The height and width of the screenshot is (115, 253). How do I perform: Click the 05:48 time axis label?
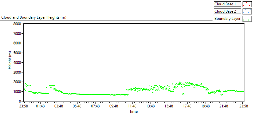click(x=77, y=106)
